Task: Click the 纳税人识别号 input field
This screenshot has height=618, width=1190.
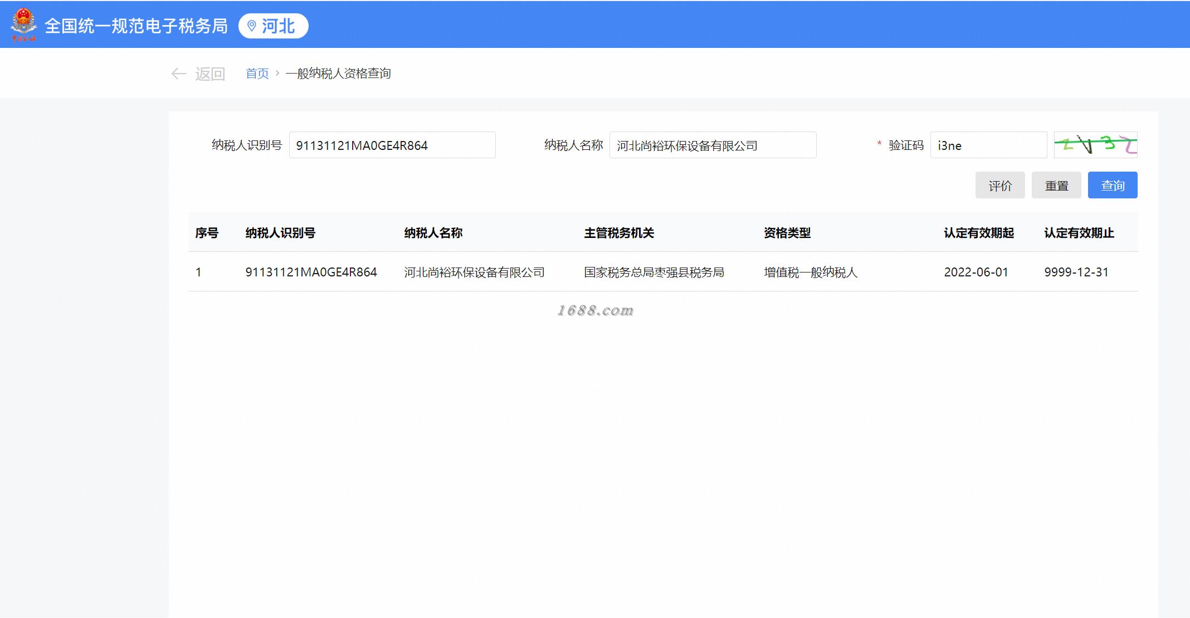Action: coord(392,145)
